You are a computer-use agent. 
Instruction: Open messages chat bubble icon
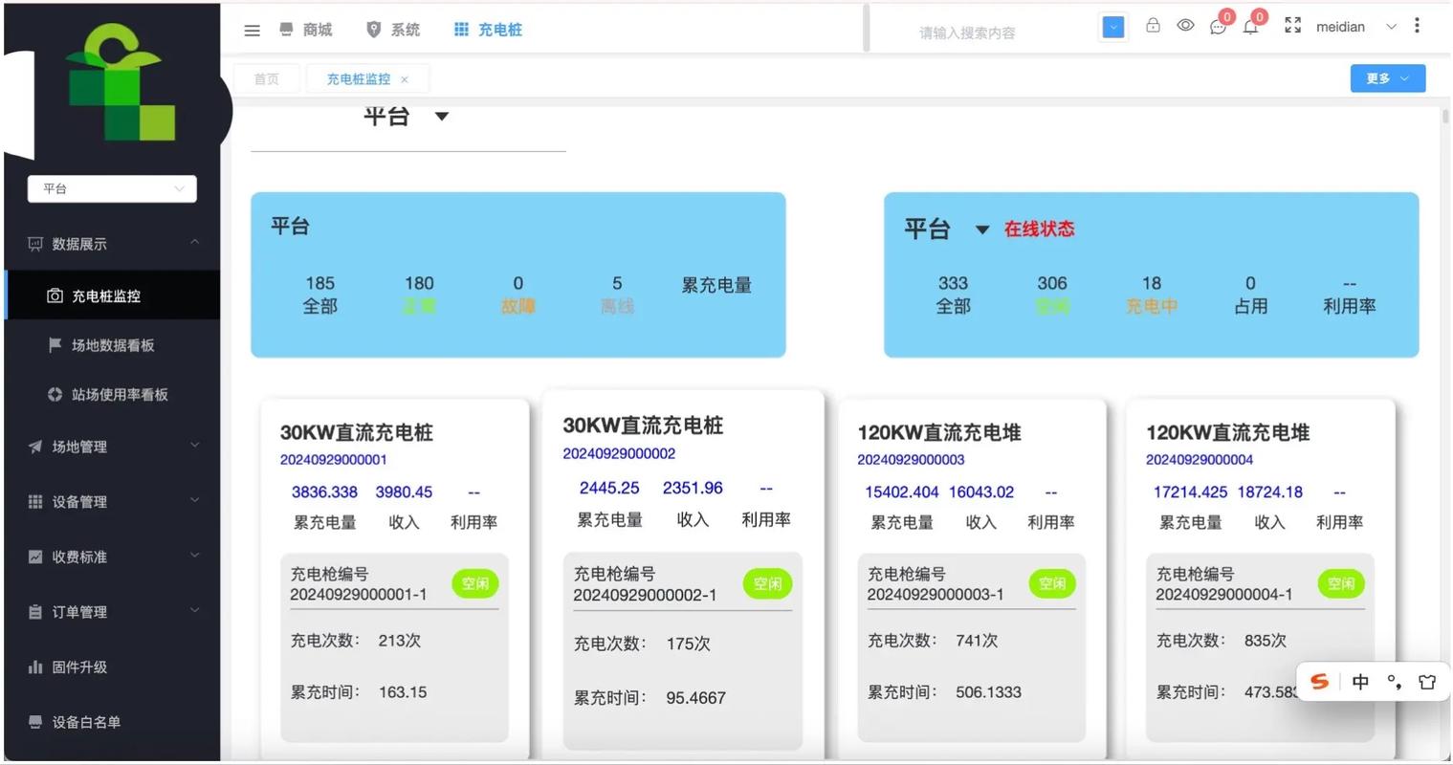[x=1218, y=27]
